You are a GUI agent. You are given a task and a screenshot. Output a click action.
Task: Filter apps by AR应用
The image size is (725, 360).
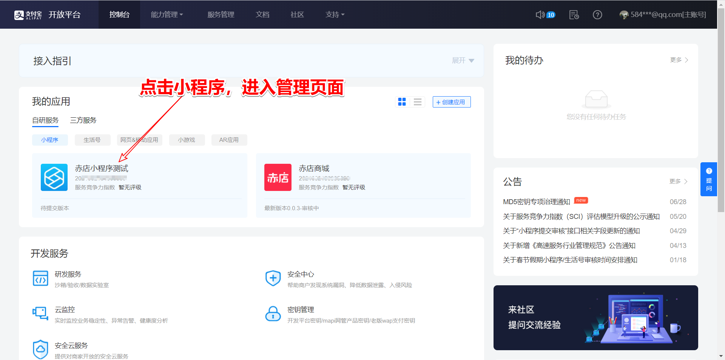(229, 140)
